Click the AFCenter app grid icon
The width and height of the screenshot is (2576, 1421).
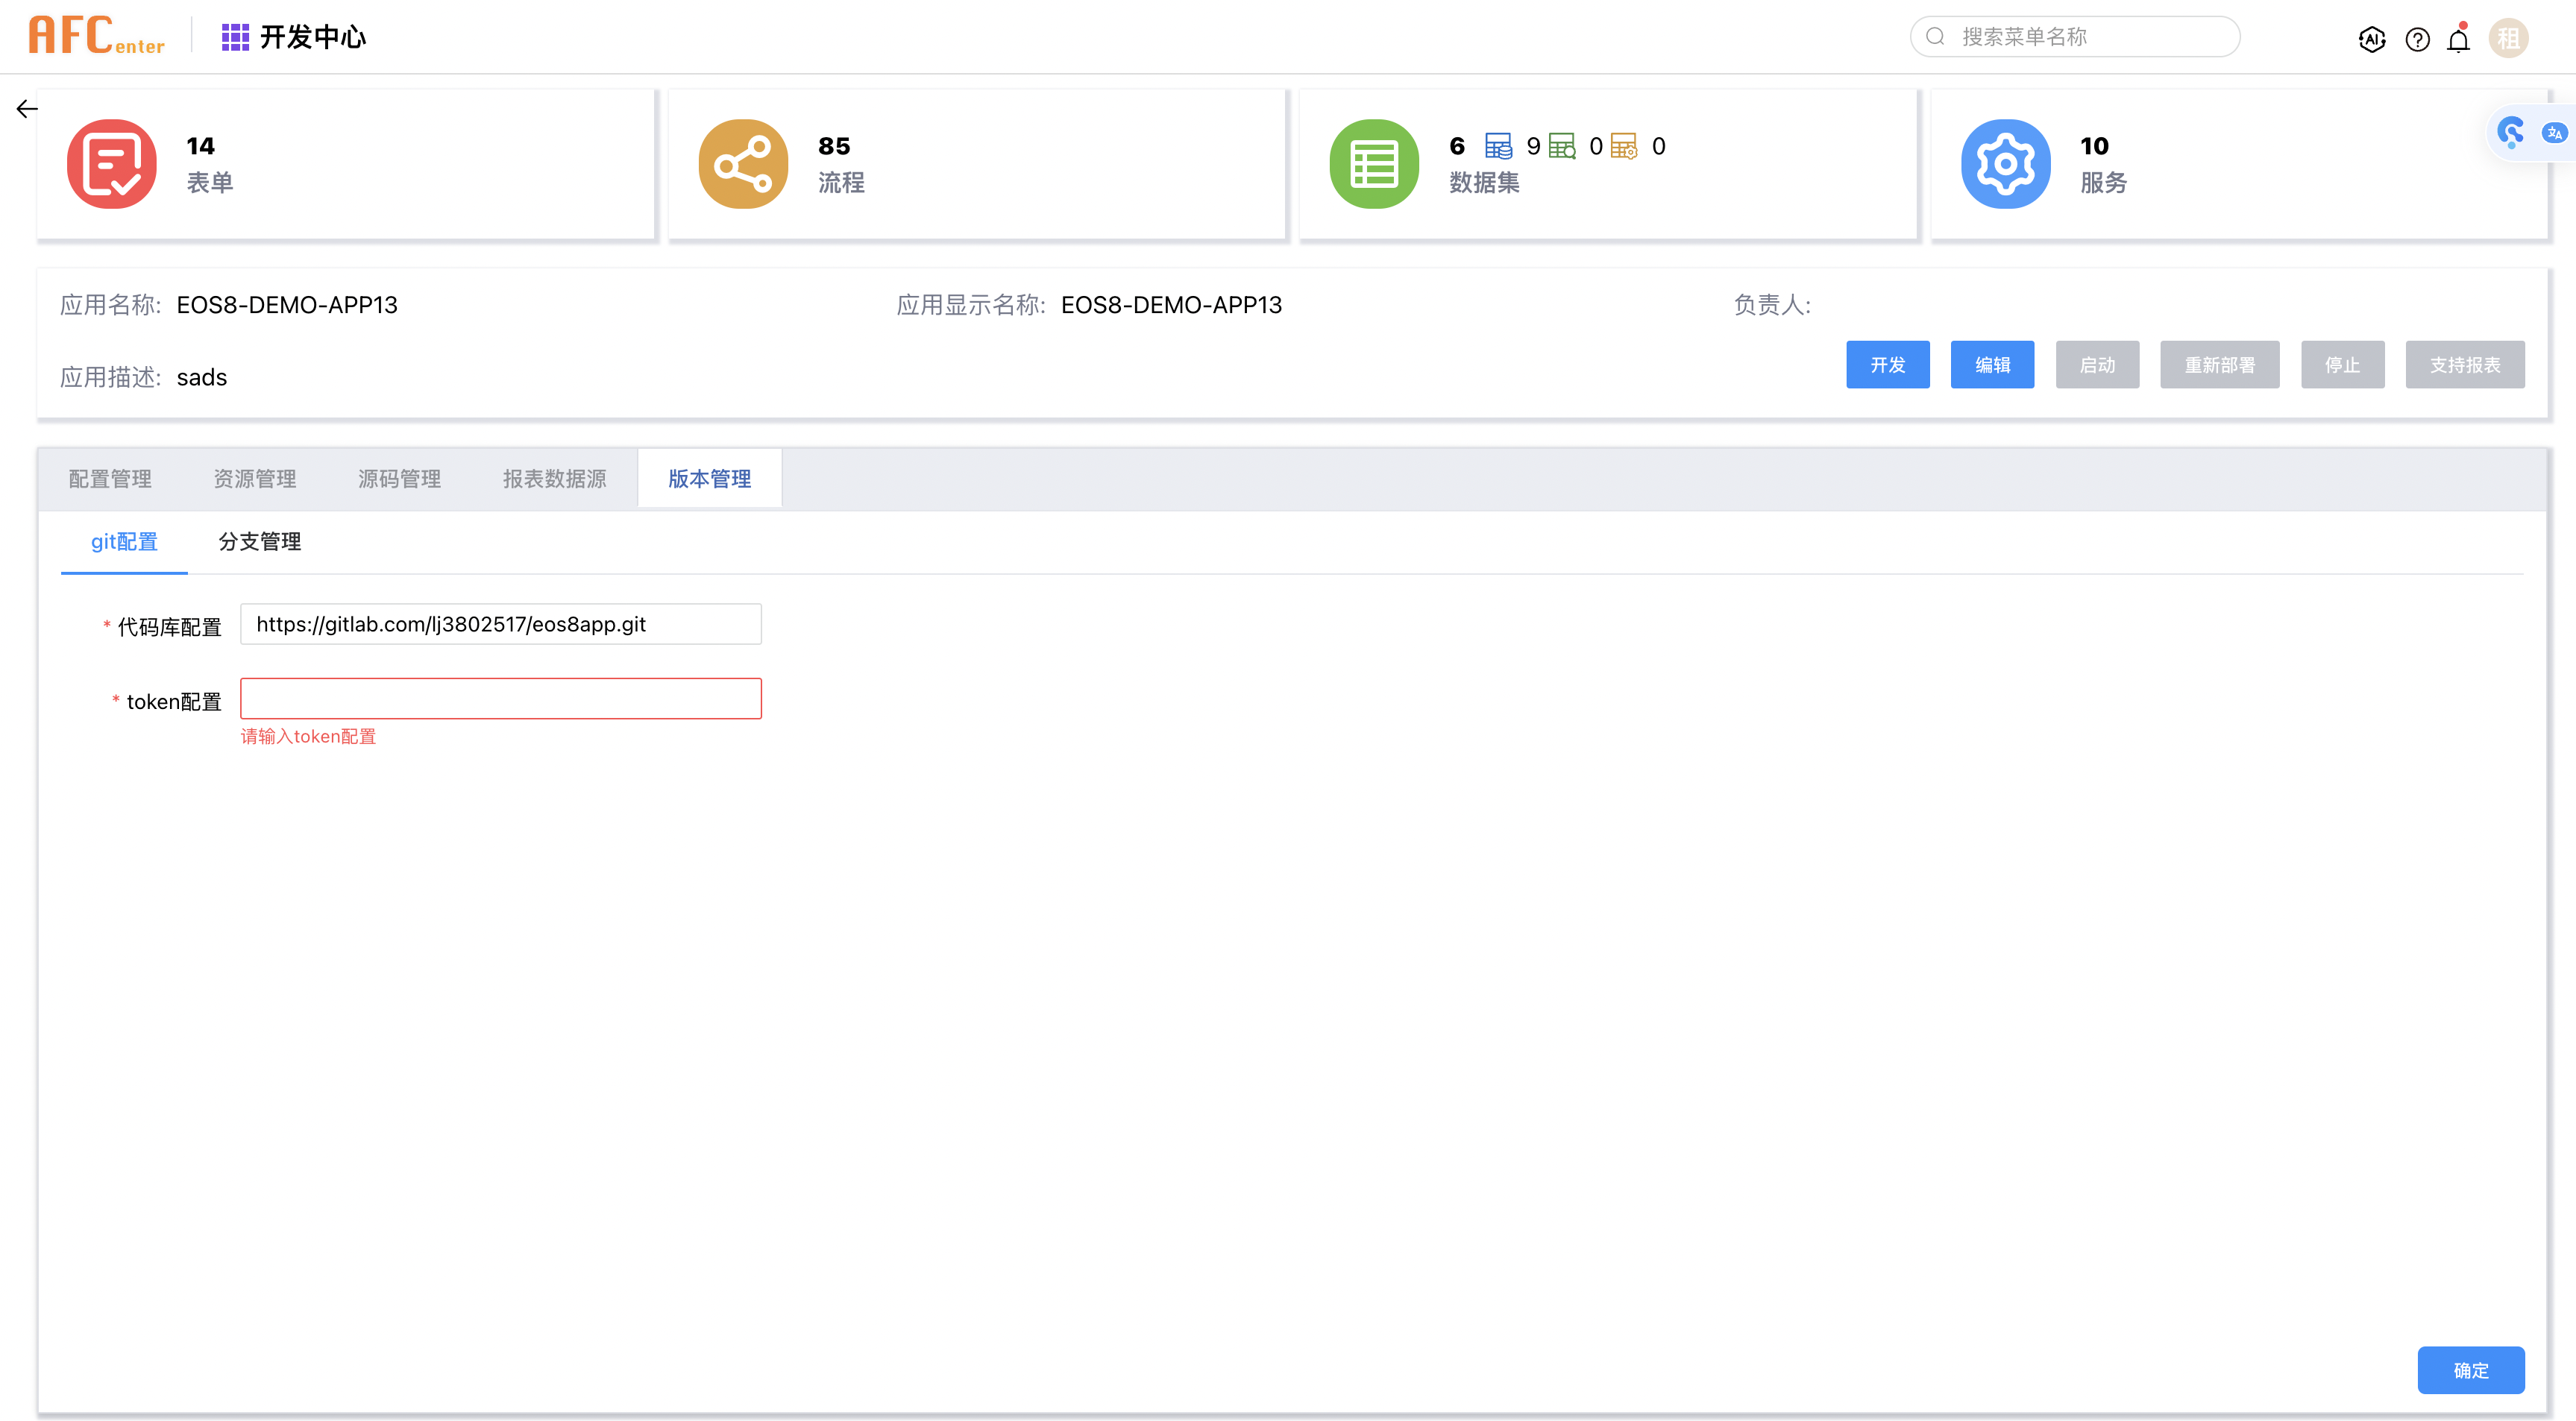pyautogui.click(x=234, y=36)
